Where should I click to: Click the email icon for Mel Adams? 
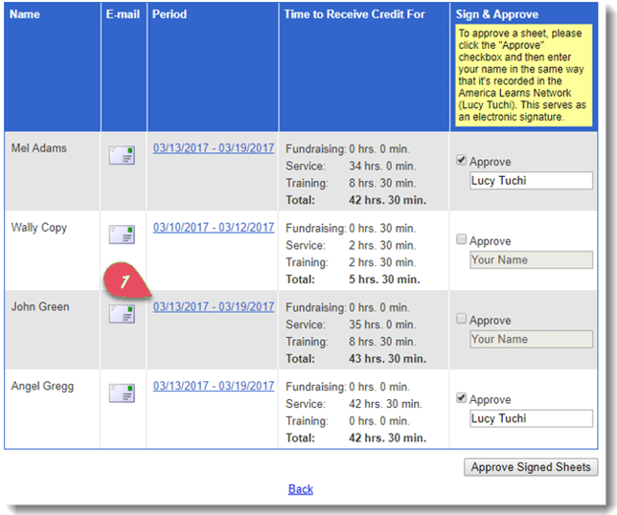pyautogui.click(x=122, y=156)
